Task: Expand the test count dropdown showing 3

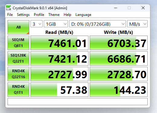Action: (x=37, y=24)
